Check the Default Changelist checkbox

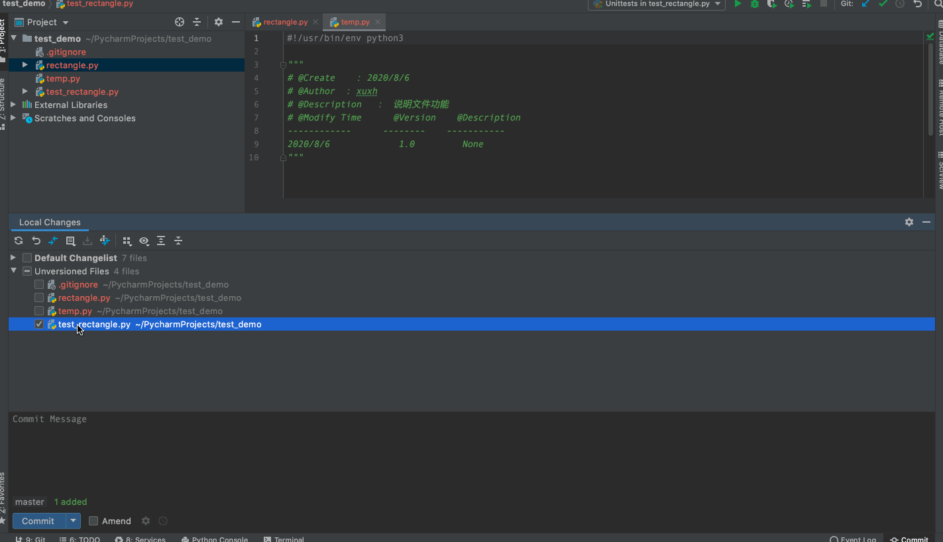27,258
